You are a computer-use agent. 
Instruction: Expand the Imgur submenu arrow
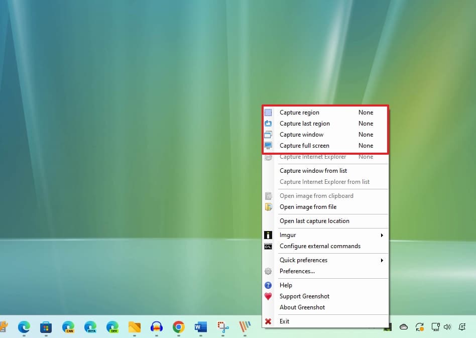382,235
